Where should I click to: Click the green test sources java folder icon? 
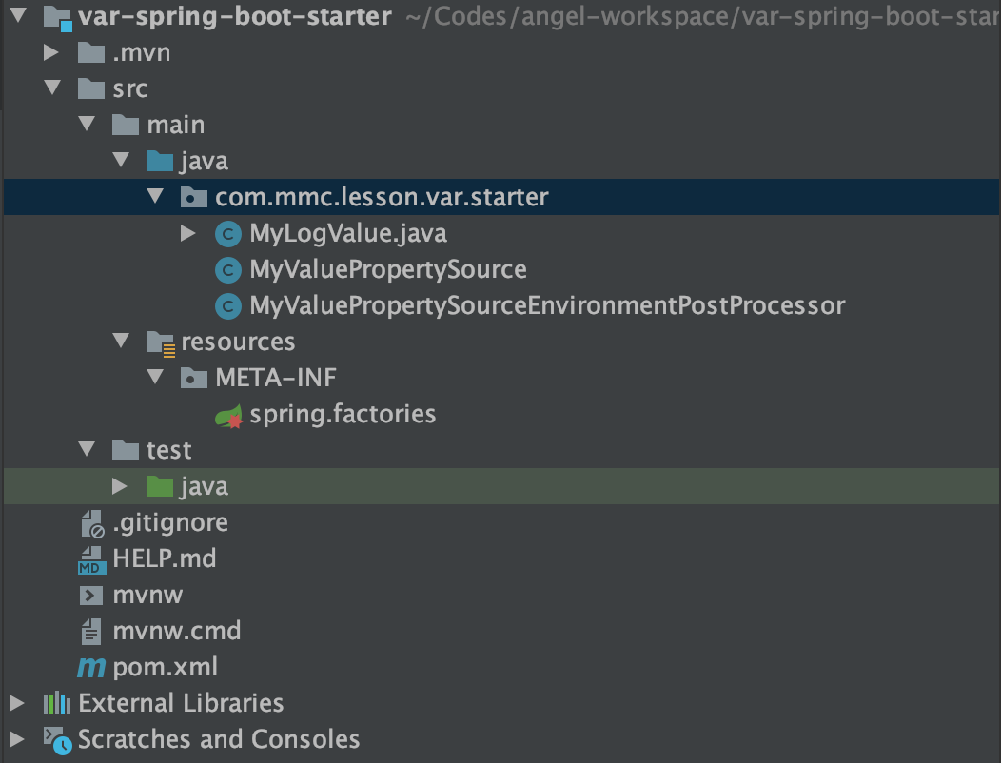point(160,486)
